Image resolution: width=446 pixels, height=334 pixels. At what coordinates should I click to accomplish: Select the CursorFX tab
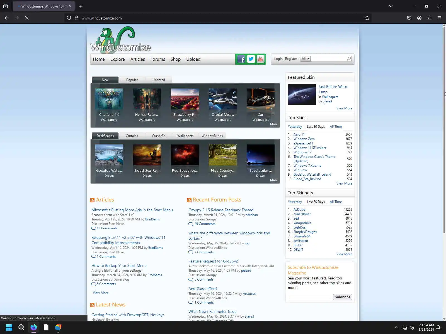point(159,136)
